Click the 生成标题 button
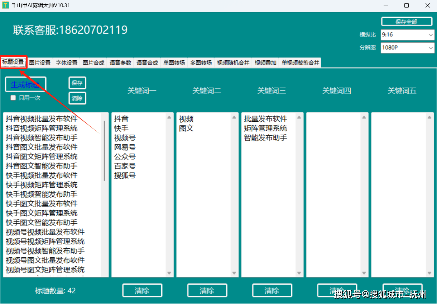Viewport: 437px width, 304px height. tap(25, 84)
